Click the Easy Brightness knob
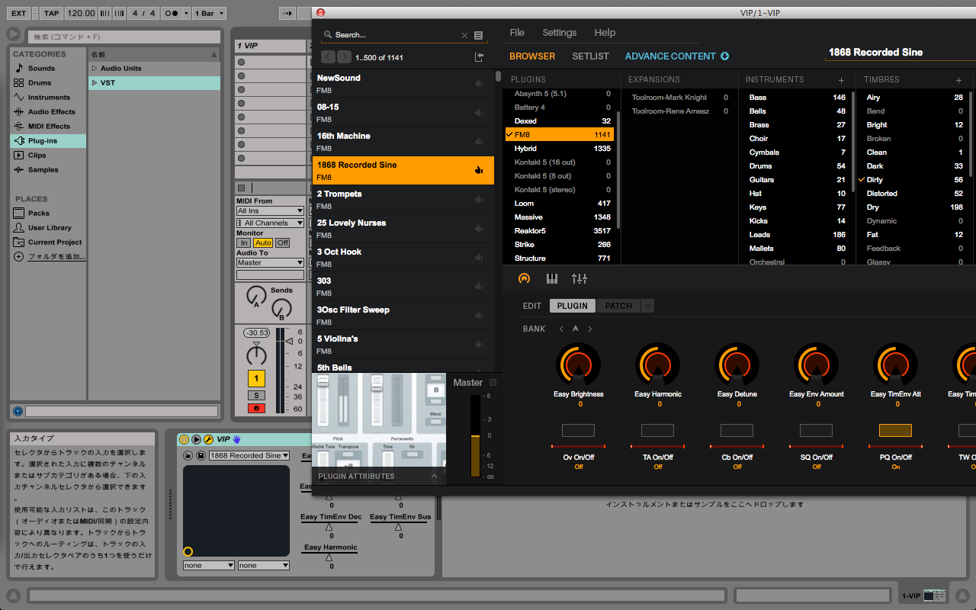The width and height of the screenshot is (976, 610). [x=578, y=364]
